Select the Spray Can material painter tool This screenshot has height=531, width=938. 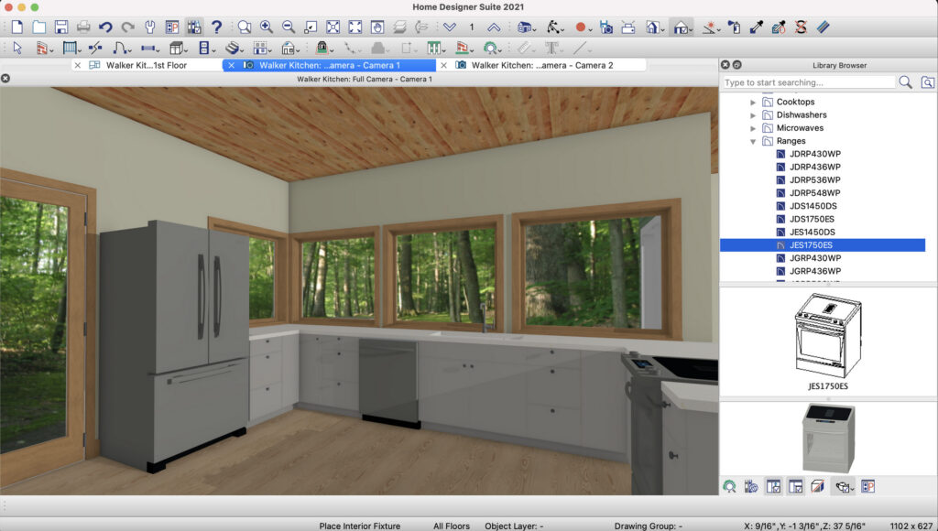coord(736,26)
